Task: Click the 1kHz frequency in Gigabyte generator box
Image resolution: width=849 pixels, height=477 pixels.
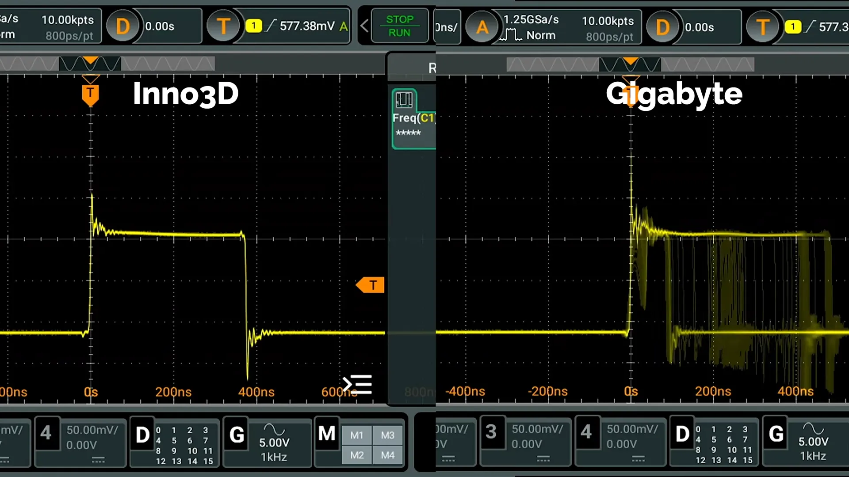Action: [x=813, y=456]
